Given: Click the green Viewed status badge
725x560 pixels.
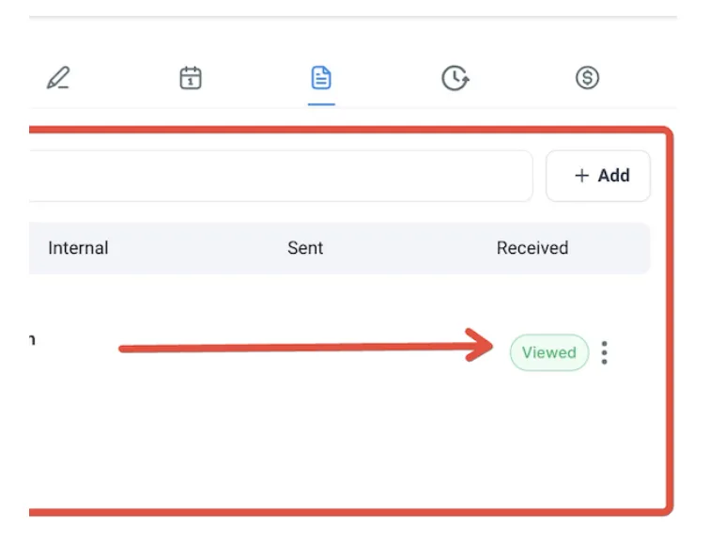Looking at the screenshot, I should [549, 352].
